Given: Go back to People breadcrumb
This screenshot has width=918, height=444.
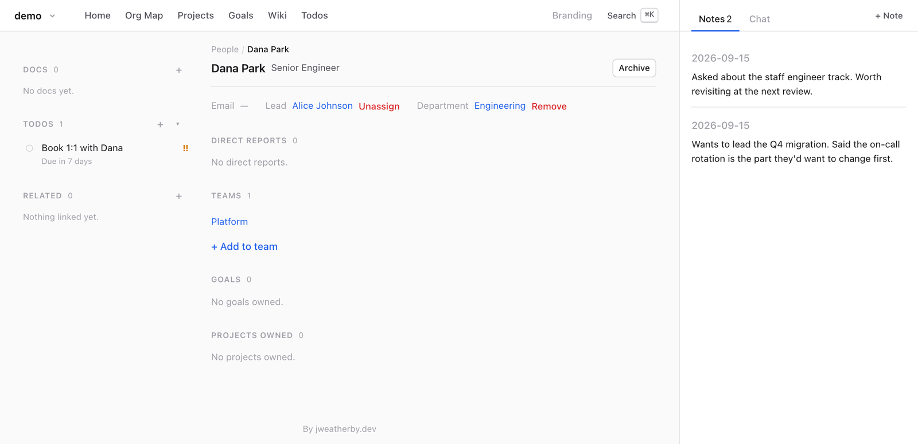Looking at the screenshot, I should click(225, 49).
